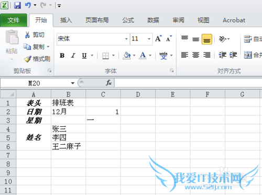The height and width of the screenshot is (195, 262).
Task: Click the merge cells (合并) icon
Action: 248,55
